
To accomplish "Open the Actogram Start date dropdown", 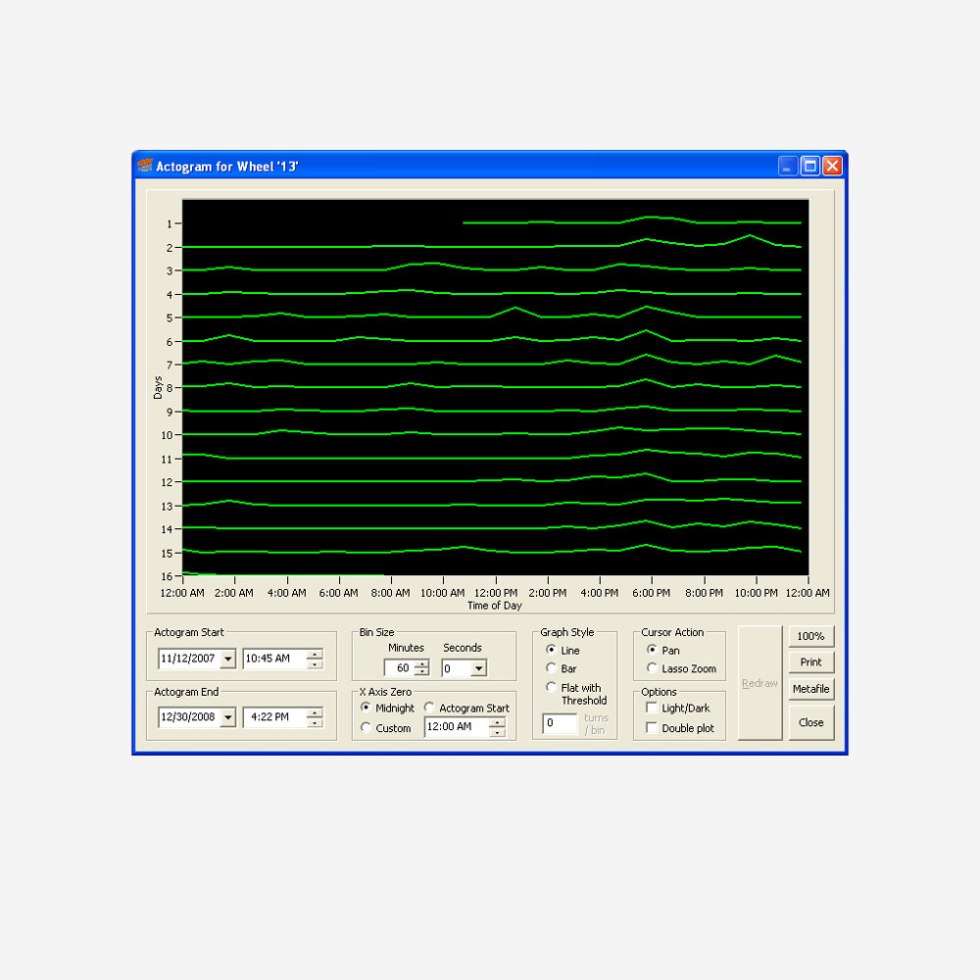I will click(x=228, y=659).
